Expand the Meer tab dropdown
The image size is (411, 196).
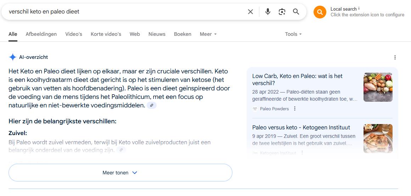(208, 34)
